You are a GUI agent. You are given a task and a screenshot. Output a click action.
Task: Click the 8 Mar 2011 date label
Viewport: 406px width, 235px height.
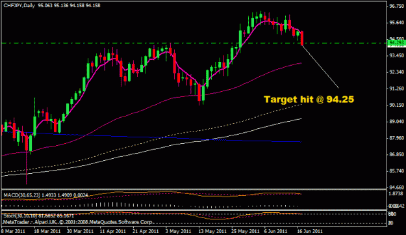click(13, 231)
